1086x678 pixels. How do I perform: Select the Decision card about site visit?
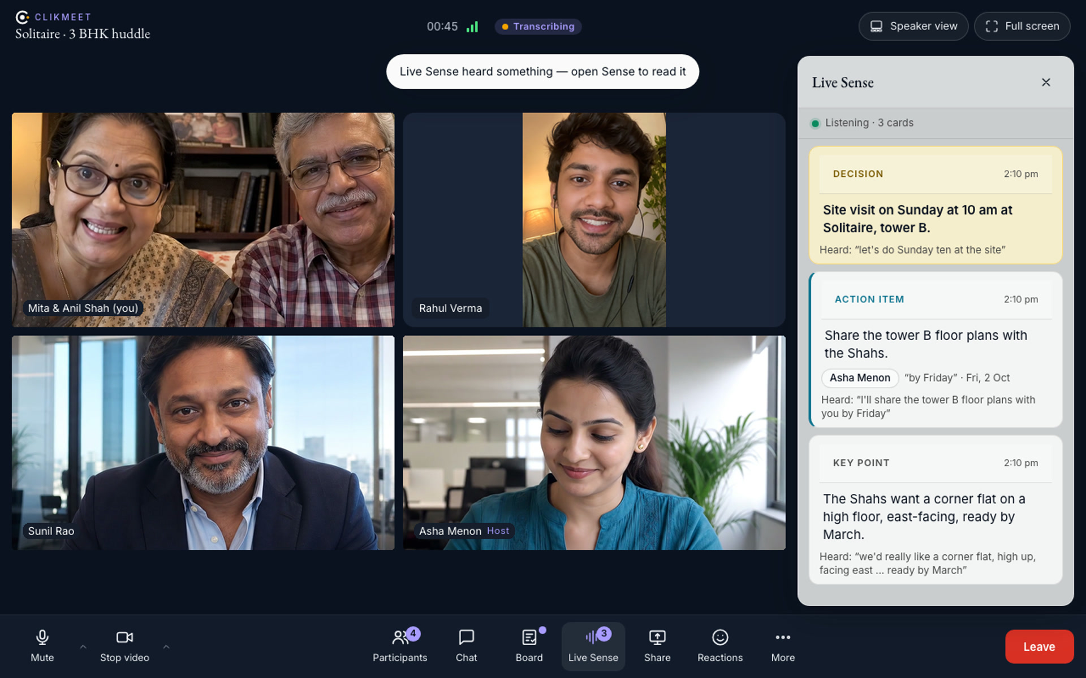point(936,205)
